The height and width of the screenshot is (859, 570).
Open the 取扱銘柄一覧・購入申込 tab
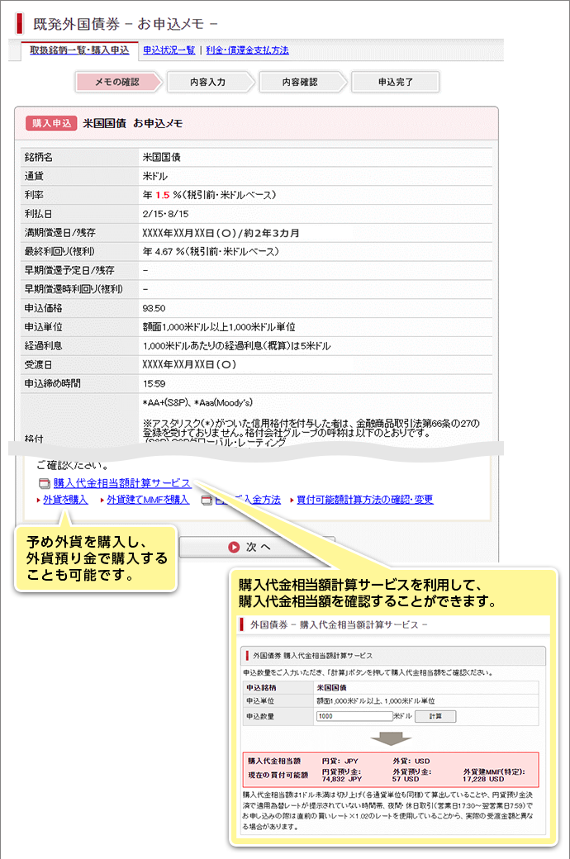[x=79, y=50]
